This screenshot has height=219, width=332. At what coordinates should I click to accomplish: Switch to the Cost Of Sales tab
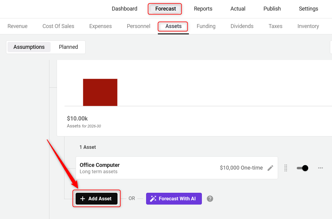coord(58,26)
